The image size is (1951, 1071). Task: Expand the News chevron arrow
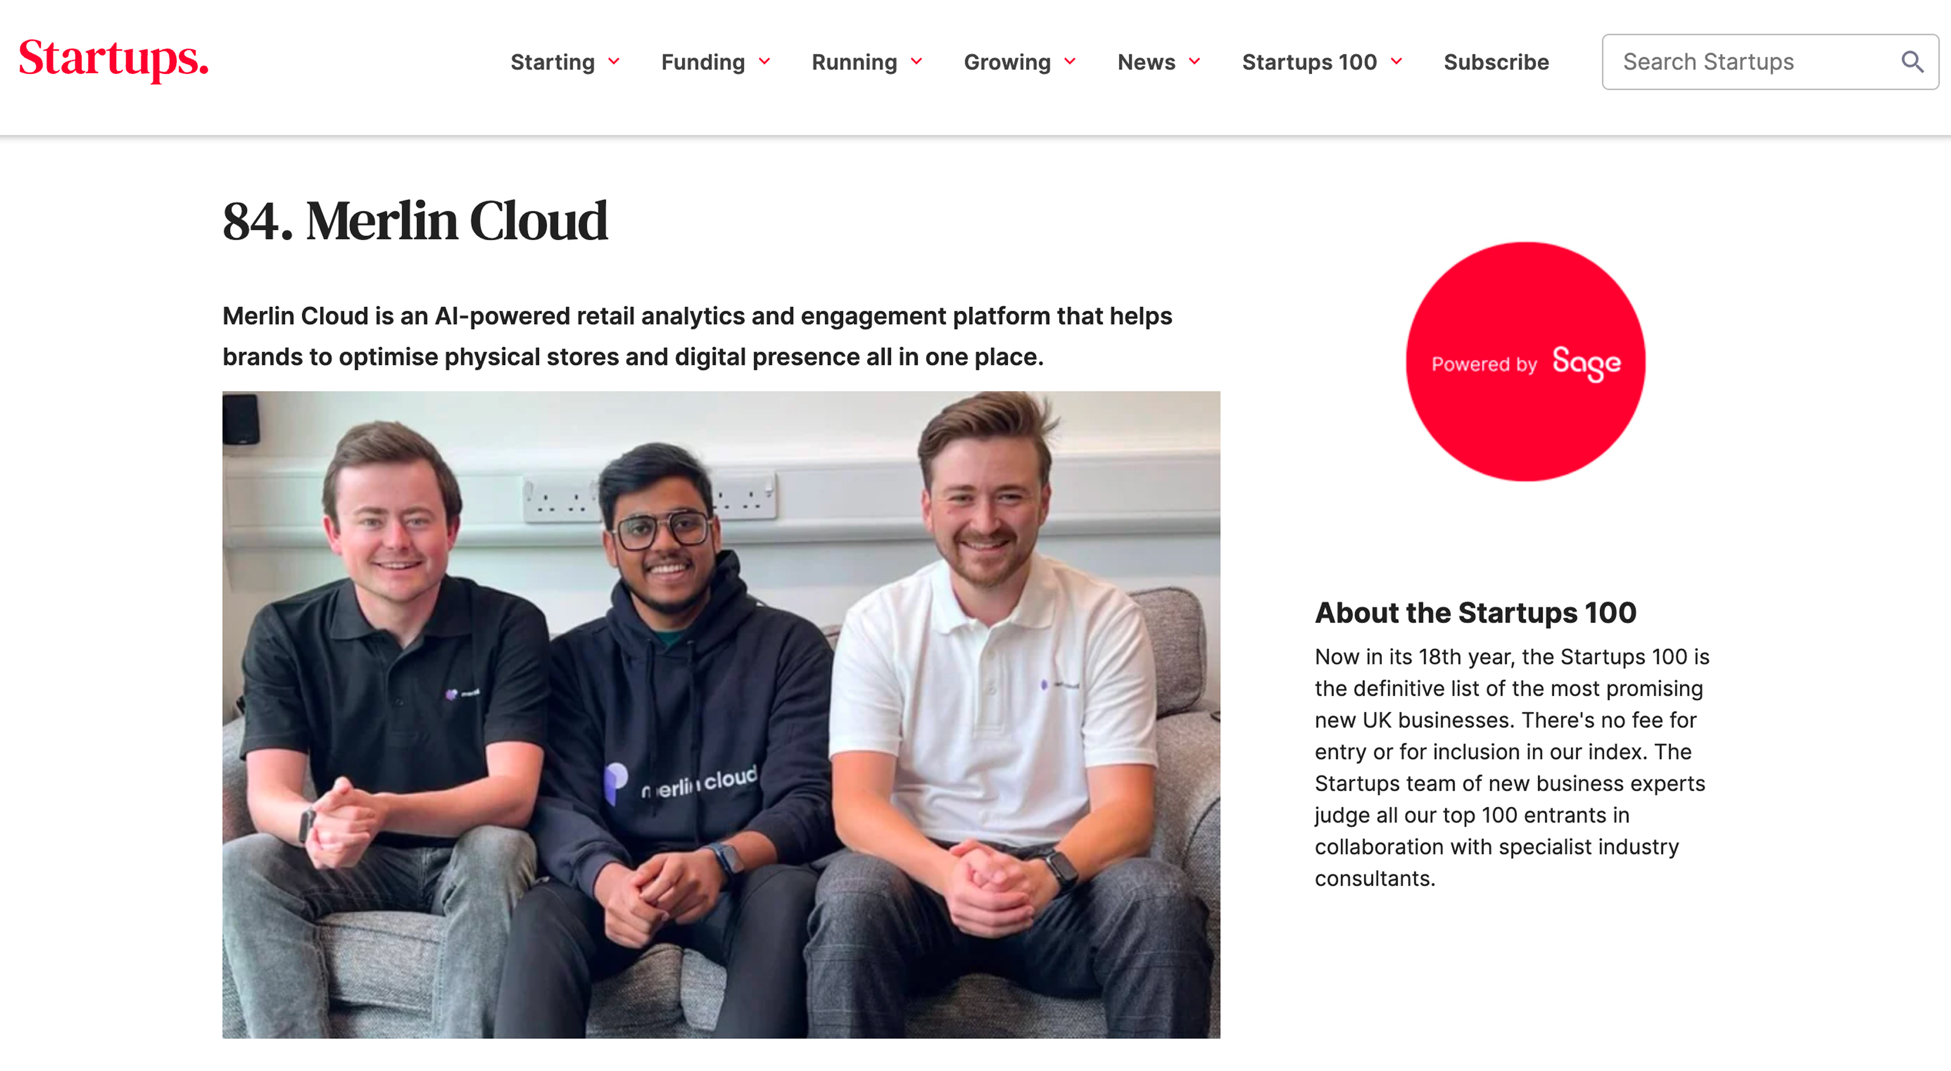point(1195,61)
